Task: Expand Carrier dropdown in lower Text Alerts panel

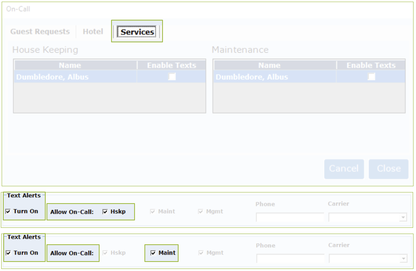Action: [403, 259]
